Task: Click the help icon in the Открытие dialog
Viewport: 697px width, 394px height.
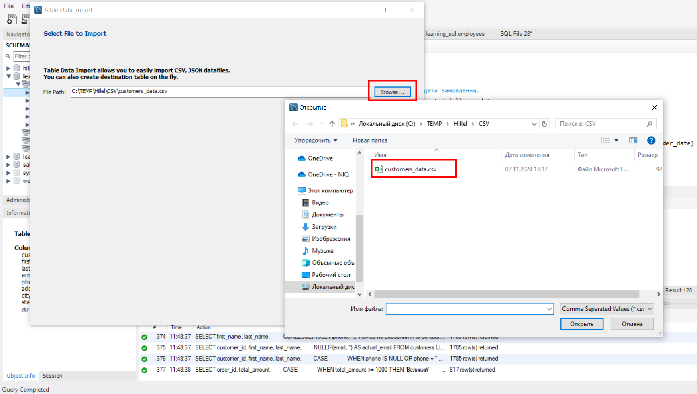Action: (651, 140)
